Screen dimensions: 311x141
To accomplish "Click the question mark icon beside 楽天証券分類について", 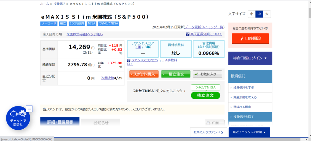I will 188,34.
